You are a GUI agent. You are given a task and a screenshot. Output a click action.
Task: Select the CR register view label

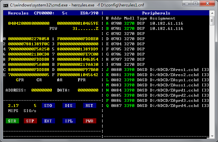point(39,80)
